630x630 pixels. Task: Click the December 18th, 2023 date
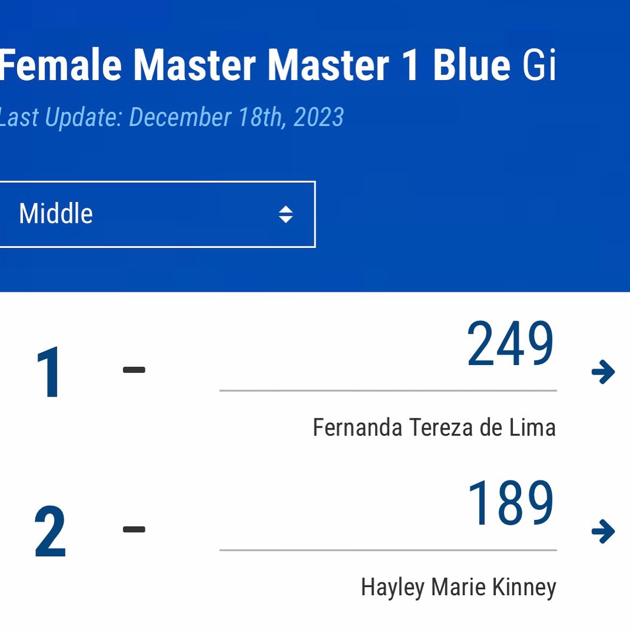click(x=236, y=117)
